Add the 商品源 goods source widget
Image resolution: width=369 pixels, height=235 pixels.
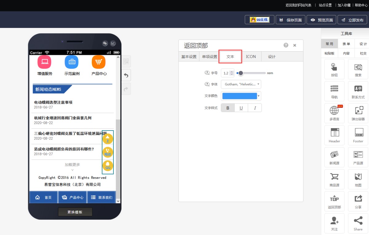tap(334, 179)
